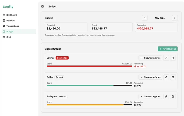Click the Budget page title in header
Screen dimensions: 184x116
click(52, 6)
